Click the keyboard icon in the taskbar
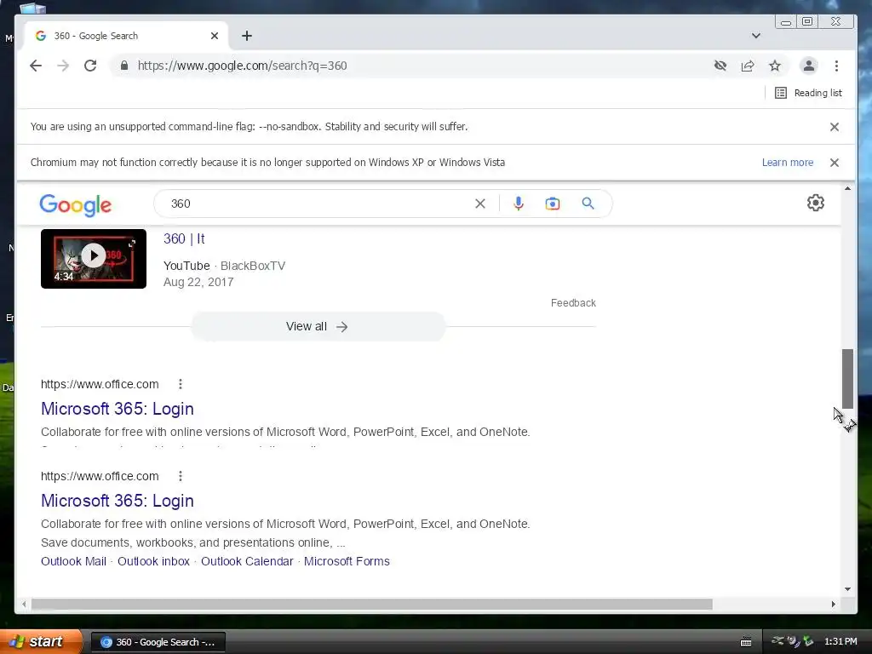Screen dimensions: 872x654 pos(746,642)
